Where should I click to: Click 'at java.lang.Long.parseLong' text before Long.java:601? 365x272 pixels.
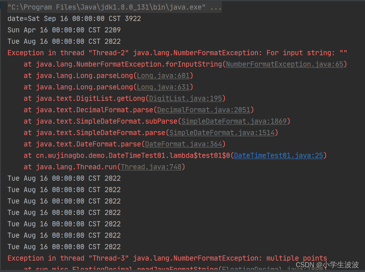coord(78,76)
